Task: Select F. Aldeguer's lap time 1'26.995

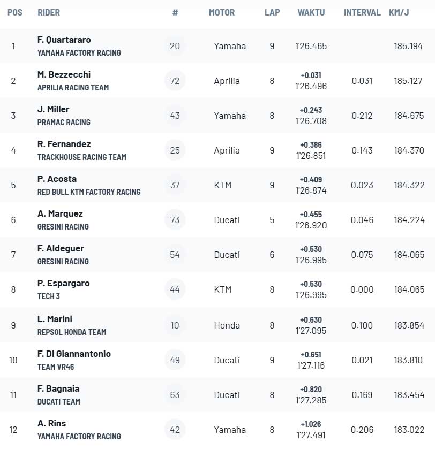Action: point(311,260)
